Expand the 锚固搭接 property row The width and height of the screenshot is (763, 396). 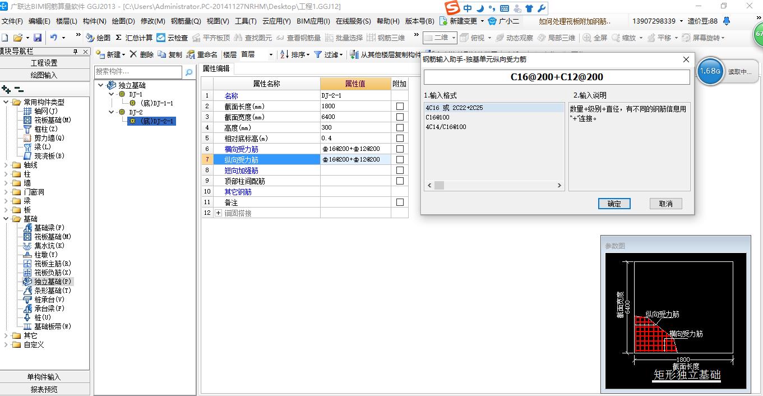click(x=219, y=213)
